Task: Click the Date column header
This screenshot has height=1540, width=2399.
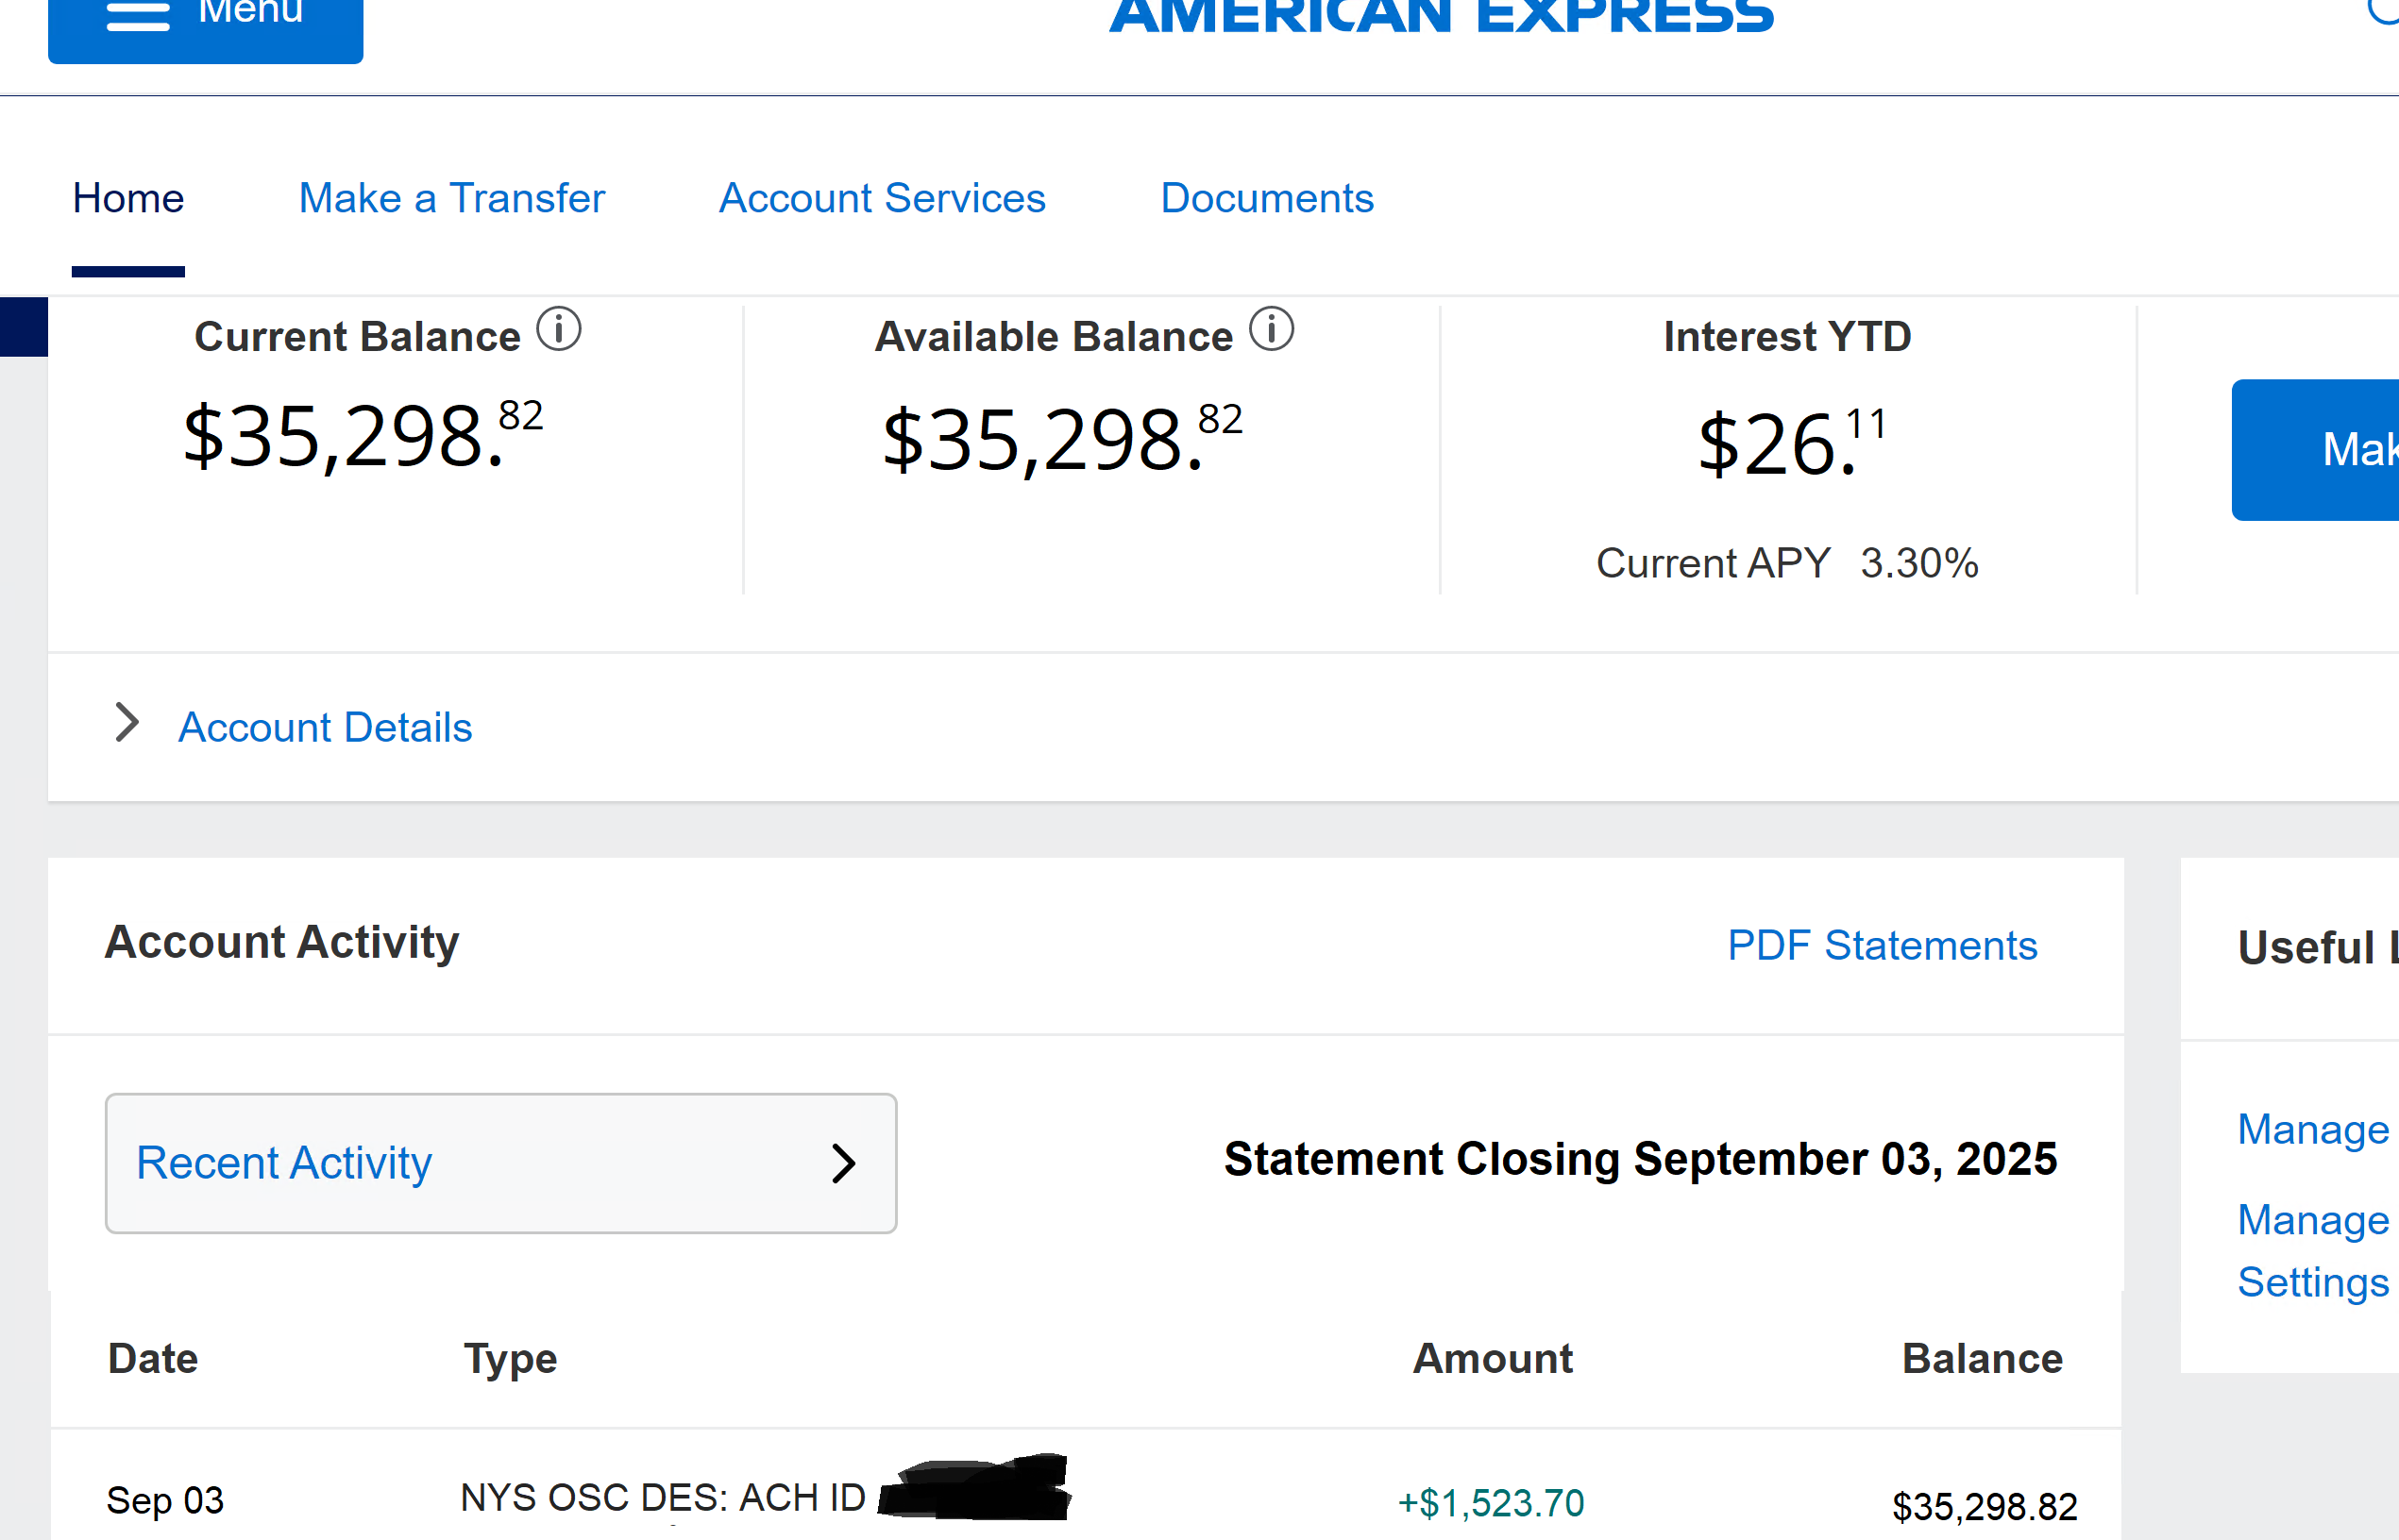Action: coord(153,1358)
